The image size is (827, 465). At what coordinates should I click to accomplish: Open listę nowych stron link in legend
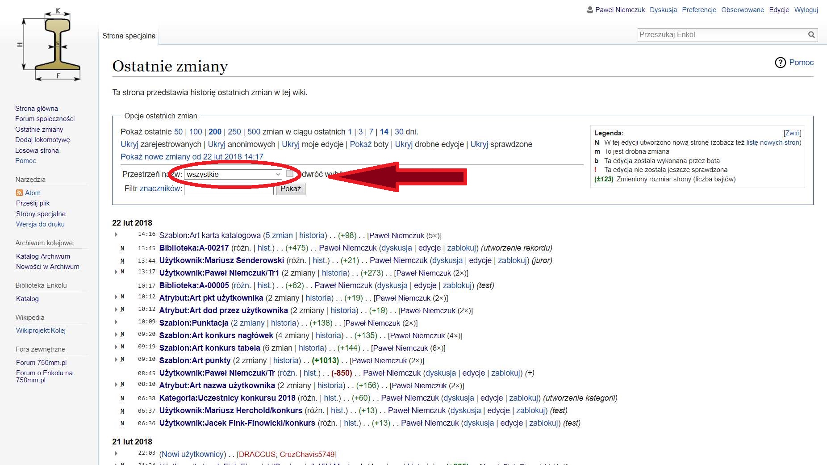coord(773,142)
